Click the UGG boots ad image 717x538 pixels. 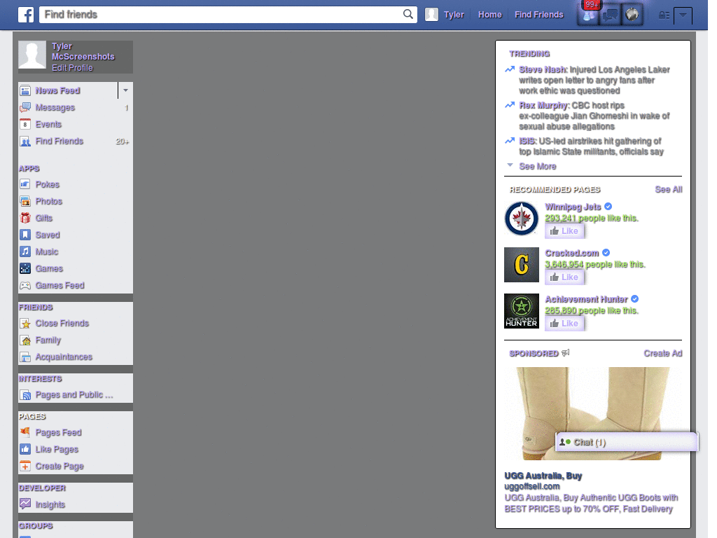[592, 413]
